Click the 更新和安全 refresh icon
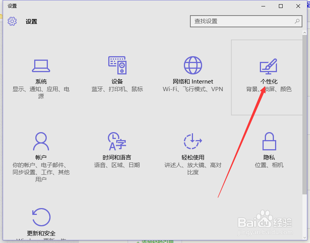310x243 pixels. (41, 218)
